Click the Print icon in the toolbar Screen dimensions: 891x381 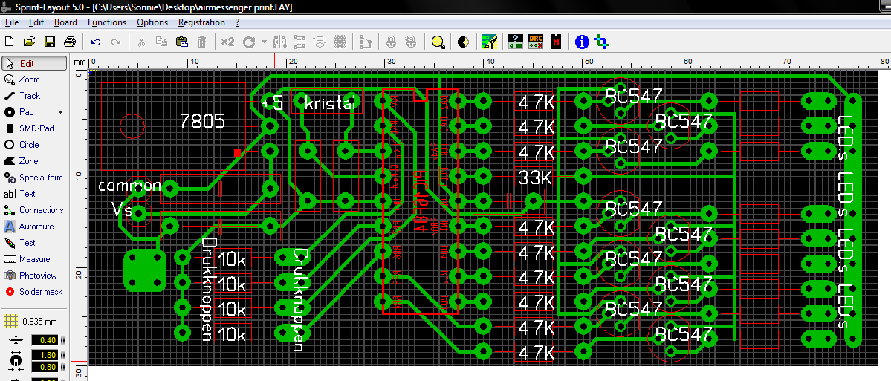pos(70,42)
